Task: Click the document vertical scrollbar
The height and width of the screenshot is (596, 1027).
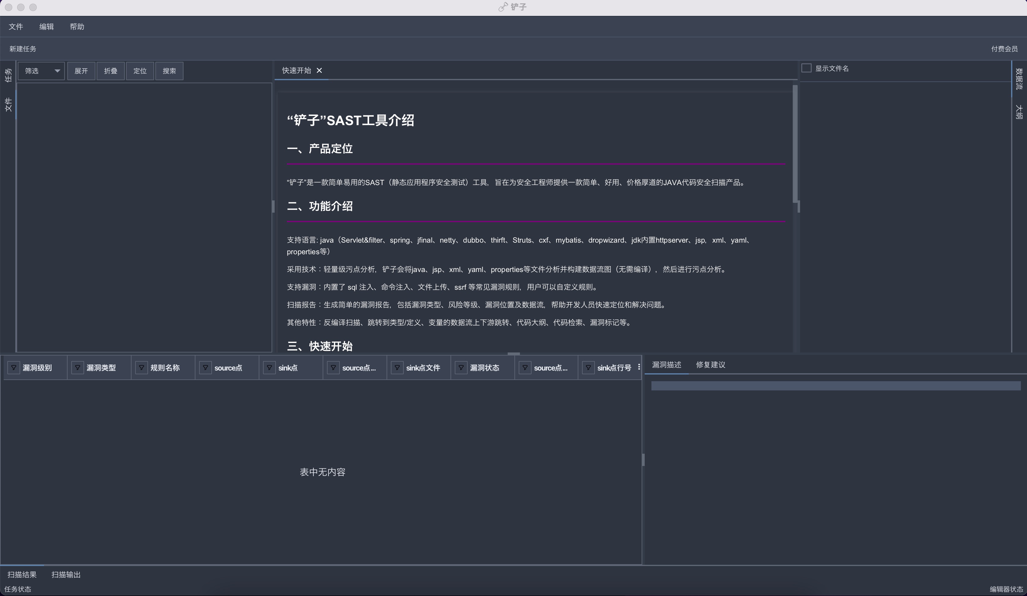Action: point(795,143)
